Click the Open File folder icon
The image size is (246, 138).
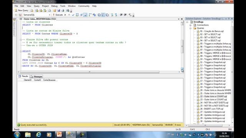point(55,10)
